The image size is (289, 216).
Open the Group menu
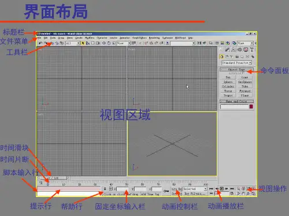coord(61,38)
